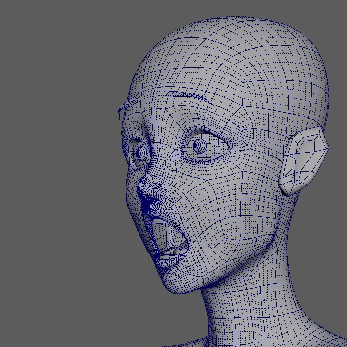Select the partly hidden eyeball beside the nose bridge
Image resolution: width=347 pixels, height=347 pixels.
tap(142, 153)
